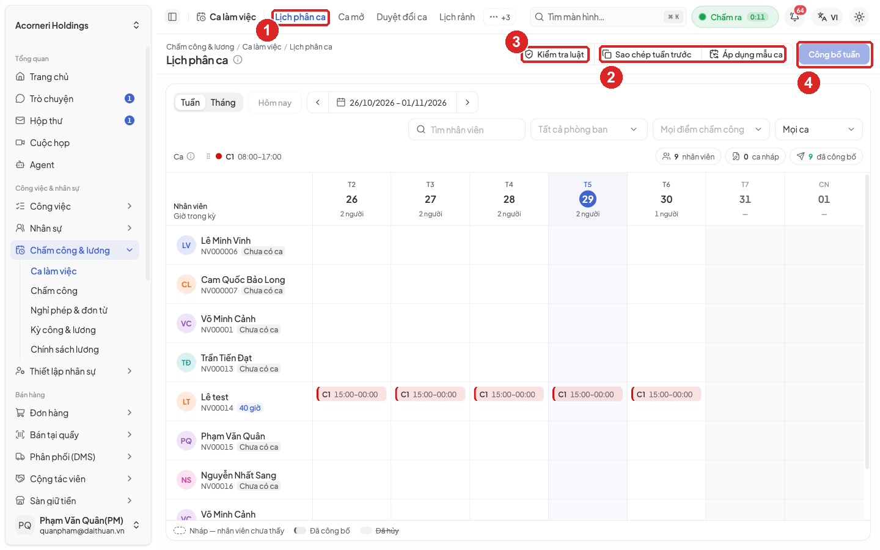Click the Hôm nay button
The width and height of the screenshot is (880, 550).
tap(275, 103)
